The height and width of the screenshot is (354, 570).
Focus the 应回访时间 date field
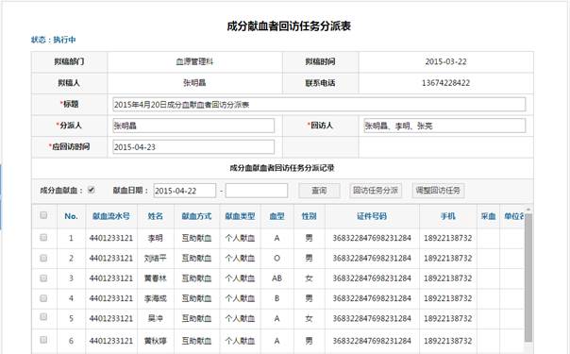(x=193, y=147)
